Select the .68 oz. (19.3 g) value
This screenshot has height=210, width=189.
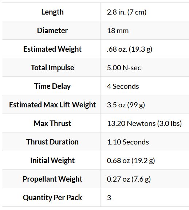click(130, 49)
